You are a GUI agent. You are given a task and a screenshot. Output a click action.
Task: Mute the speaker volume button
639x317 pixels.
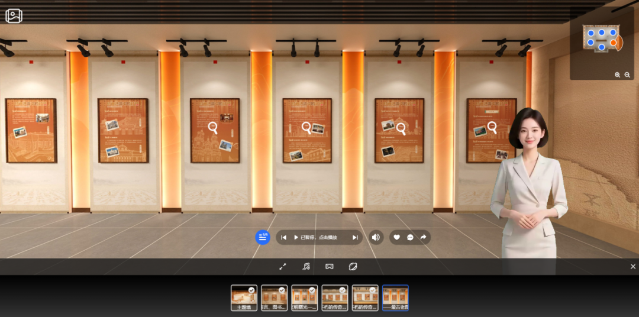click(x=376, y=237)
